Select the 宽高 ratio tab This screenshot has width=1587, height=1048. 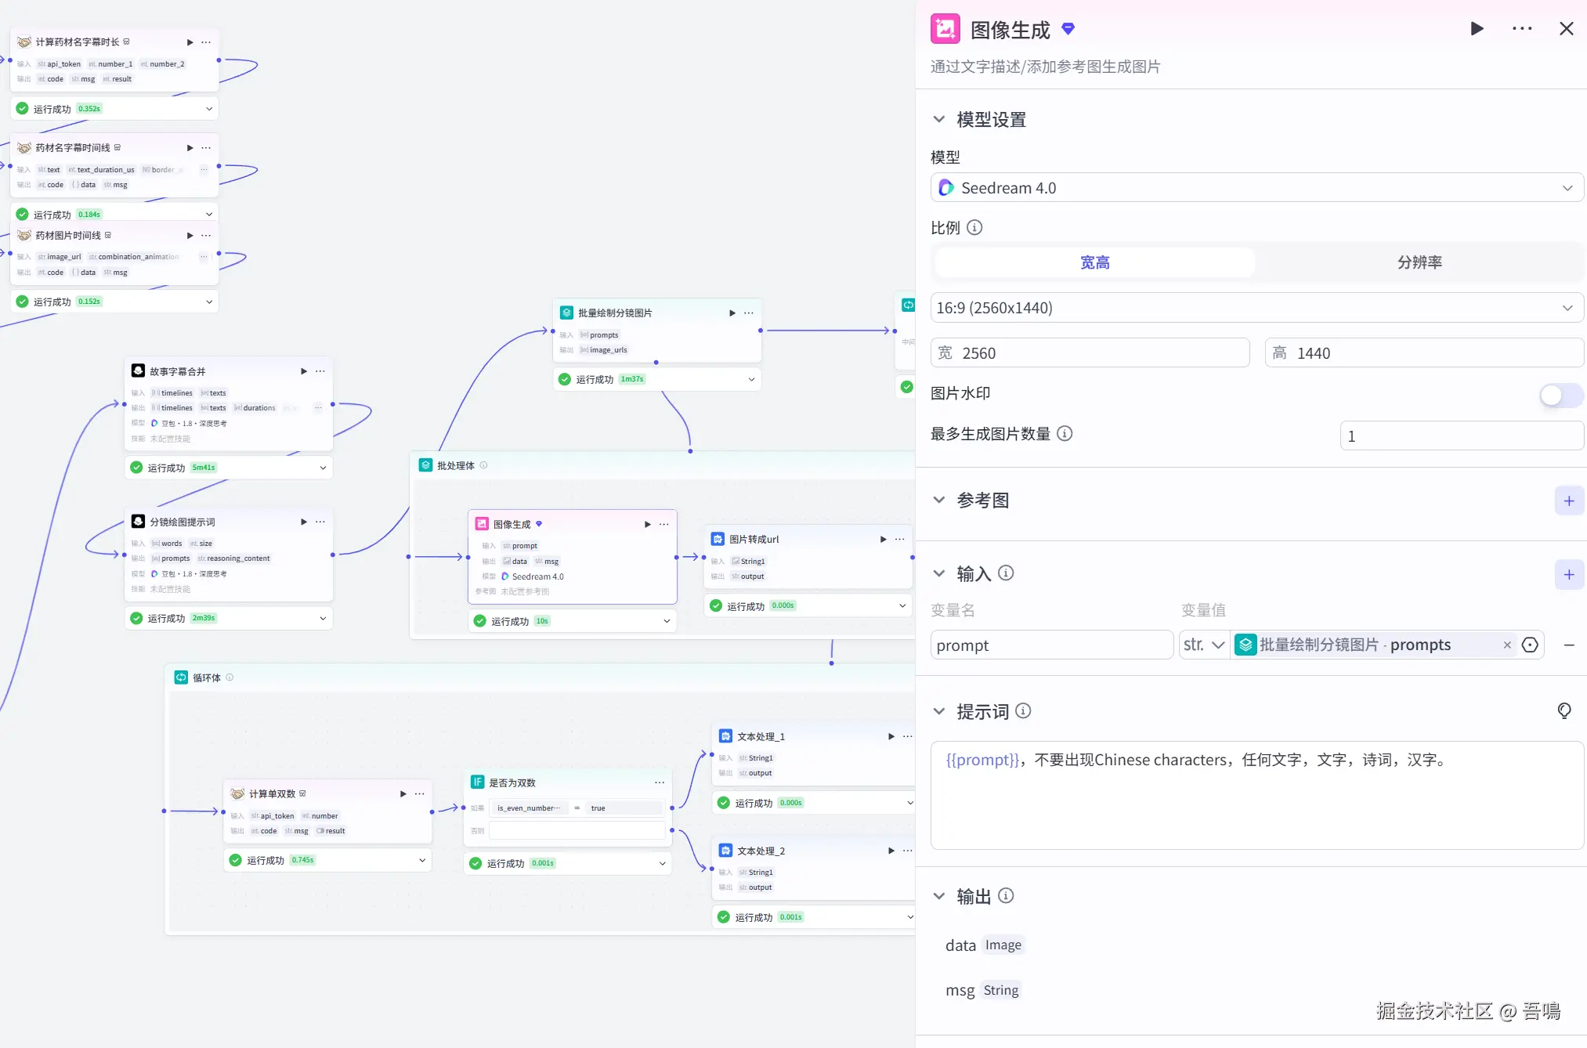[1094, 262]
